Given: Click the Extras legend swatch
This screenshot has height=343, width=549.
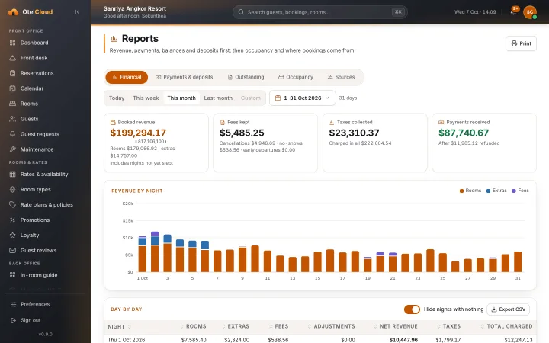Looking at the screenshot, I should click(488, 191).
